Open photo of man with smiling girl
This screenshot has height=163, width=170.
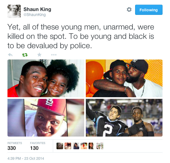(46, 78)
